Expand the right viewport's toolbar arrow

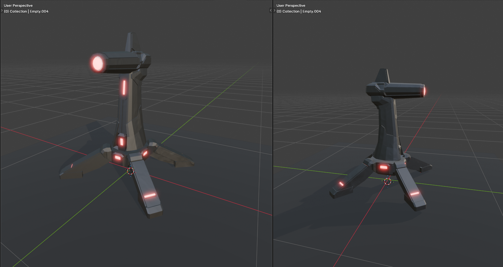(x=275, y=11)
